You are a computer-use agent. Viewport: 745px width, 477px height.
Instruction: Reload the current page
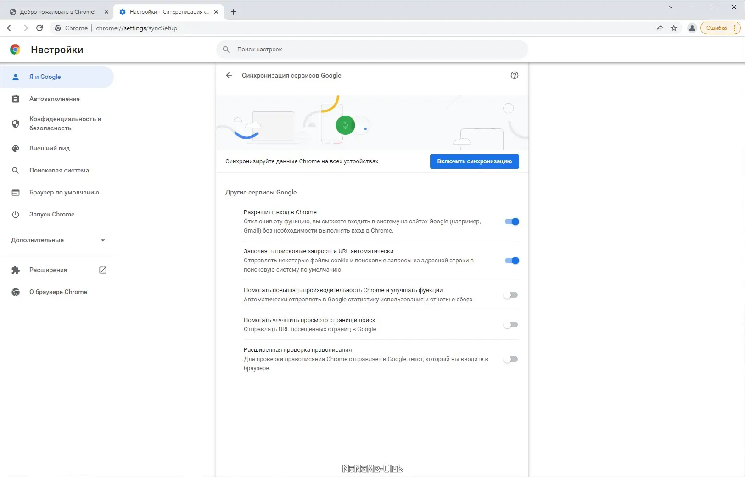pos(39,28)
